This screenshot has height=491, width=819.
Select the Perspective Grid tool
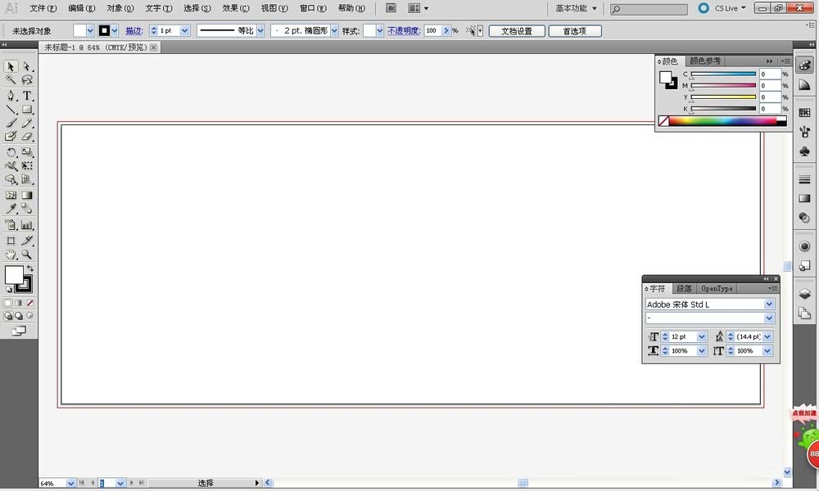(27, 179)
